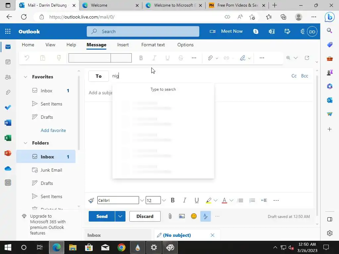
Task: Apply underline in the bottom formatting bar
Action: pos(197,200)
